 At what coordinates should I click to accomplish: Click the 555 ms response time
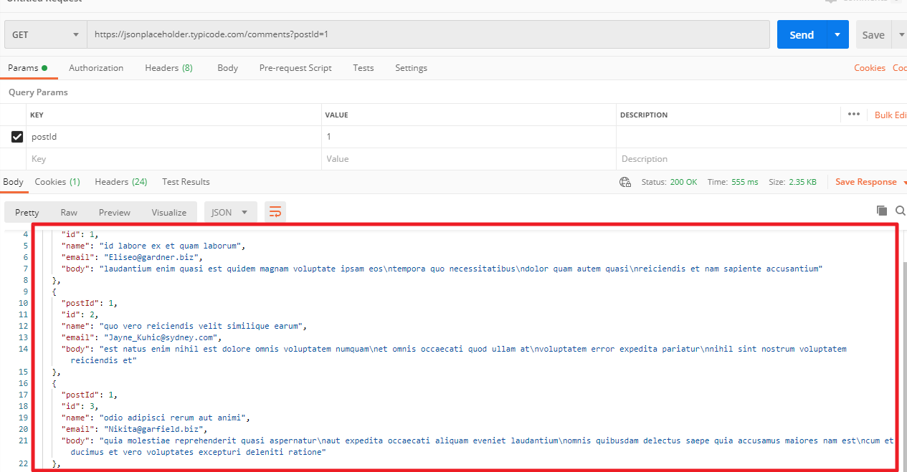(744, 182)
